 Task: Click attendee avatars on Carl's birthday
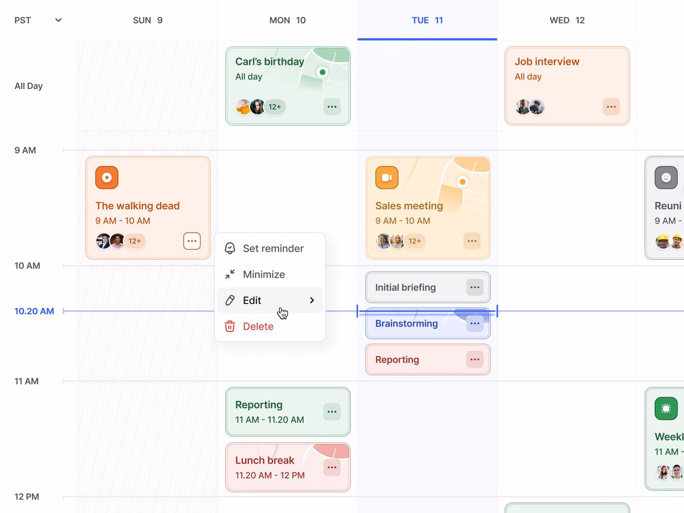click(250, 107)
